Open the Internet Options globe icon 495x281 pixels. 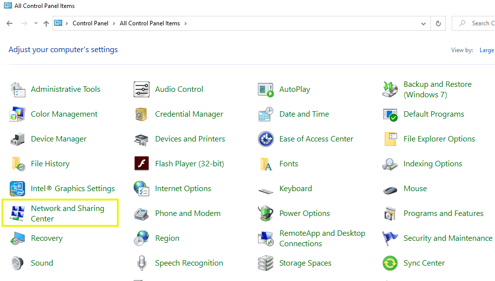tap(142, 189)
